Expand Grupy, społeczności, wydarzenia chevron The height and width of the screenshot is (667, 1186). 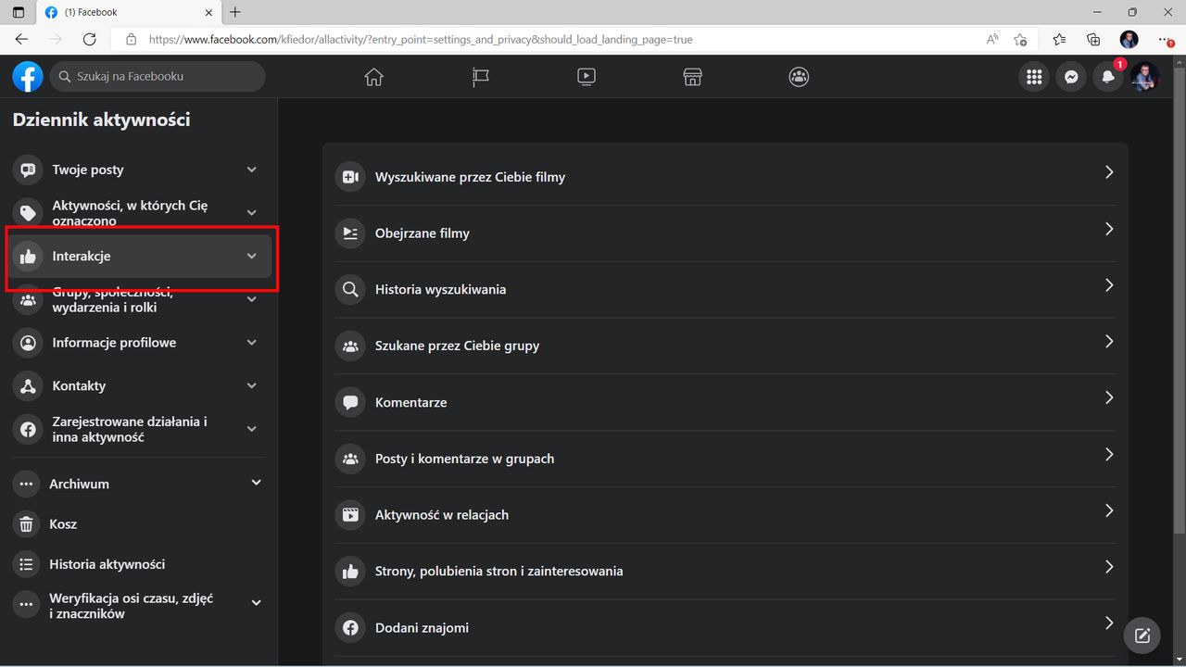click(252, 299)
